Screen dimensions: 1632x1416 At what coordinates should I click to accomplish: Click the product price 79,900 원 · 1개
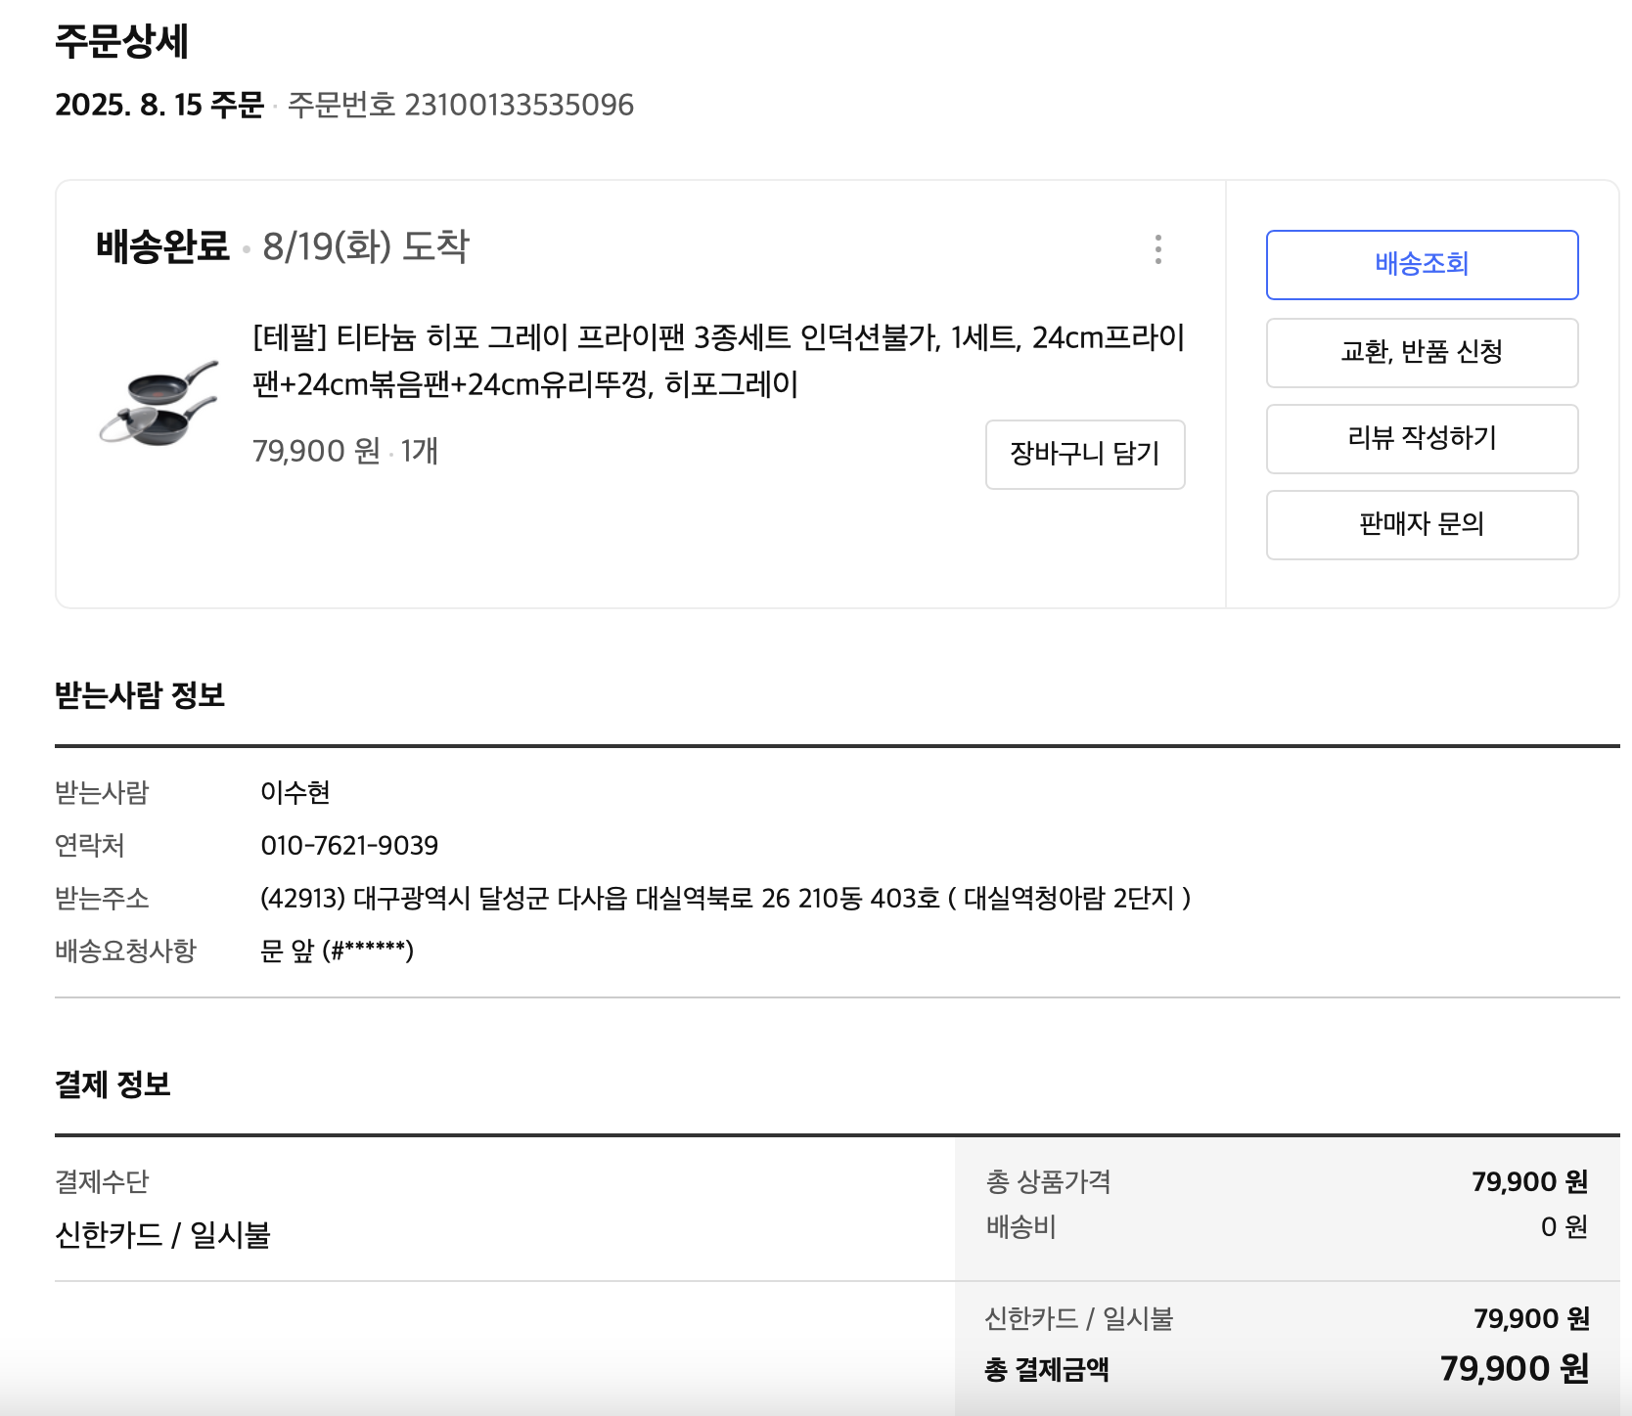coord(345,451)
